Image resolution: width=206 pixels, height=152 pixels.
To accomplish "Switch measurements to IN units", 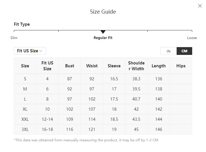I will [169, 51].
